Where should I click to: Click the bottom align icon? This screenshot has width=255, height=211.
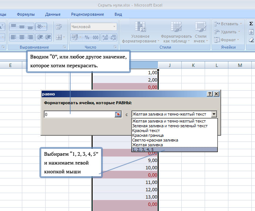30,27
